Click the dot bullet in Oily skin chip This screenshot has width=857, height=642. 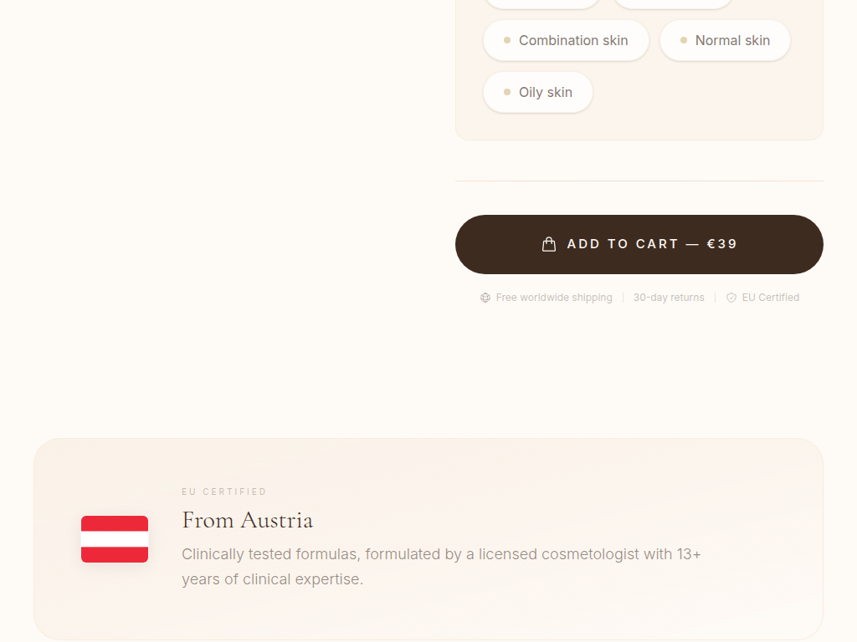pos(507,92)
